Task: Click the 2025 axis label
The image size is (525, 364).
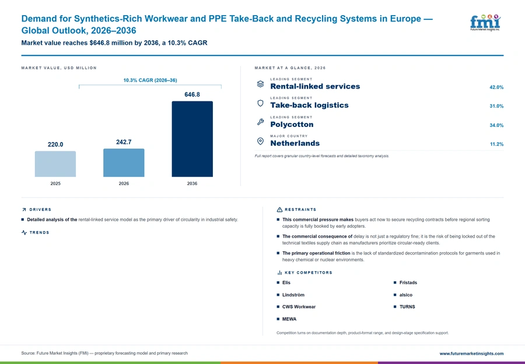Action: pos(55,183)
